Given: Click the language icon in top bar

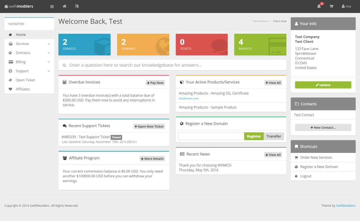Looking at the screenshot, I should [77, 6].
